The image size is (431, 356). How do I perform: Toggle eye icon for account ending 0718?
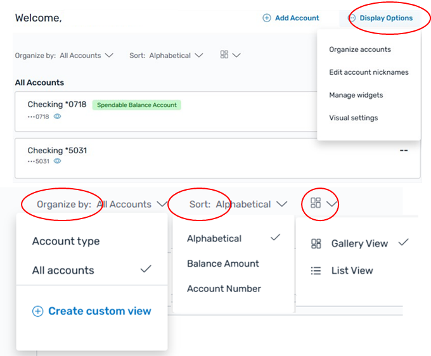tap(57, 117)
